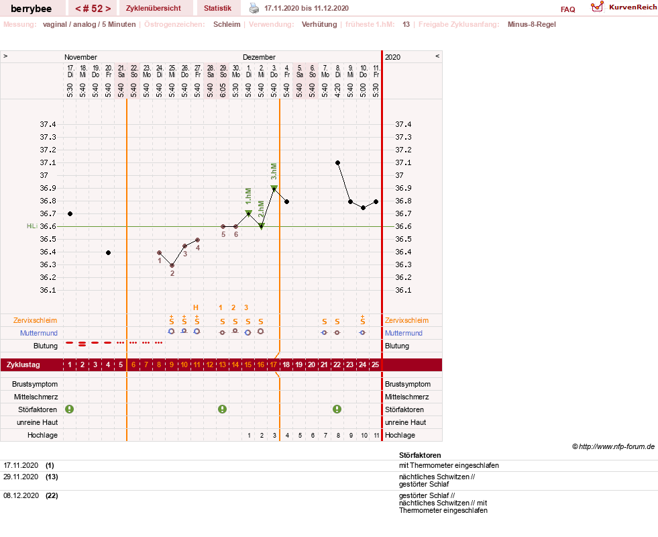Image resolution: width=658 pixels, height=537 pixels.
Task: Select cycle day 25 in Zyklustag row
Action: coord(375,365)
